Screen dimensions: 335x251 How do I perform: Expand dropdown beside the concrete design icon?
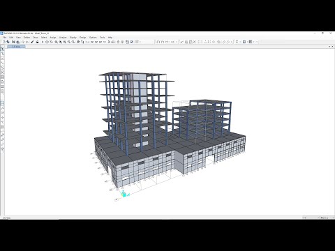(247, 42)
